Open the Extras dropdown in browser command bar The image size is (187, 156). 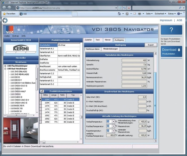[172, 14]
